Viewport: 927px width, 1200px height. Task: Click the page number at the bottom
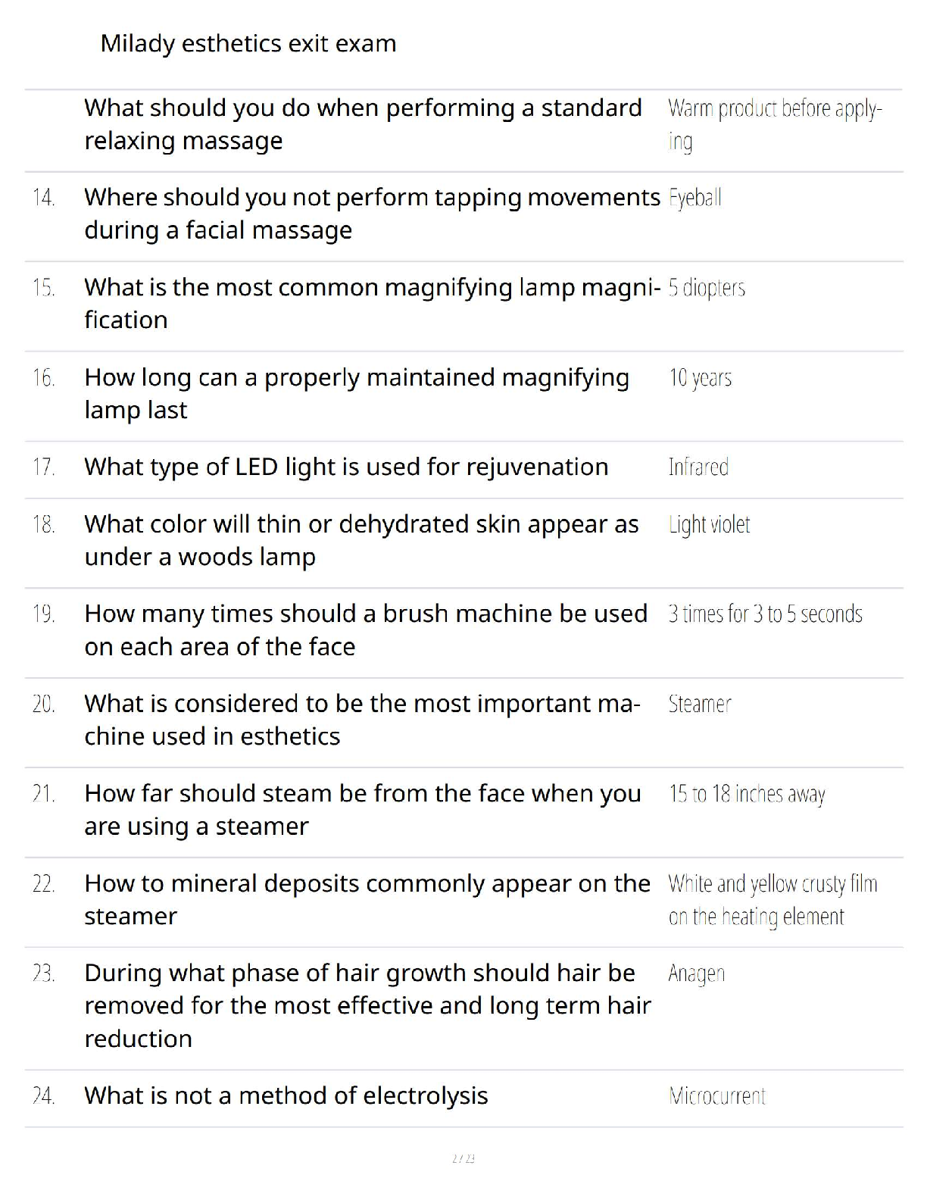463,1158
